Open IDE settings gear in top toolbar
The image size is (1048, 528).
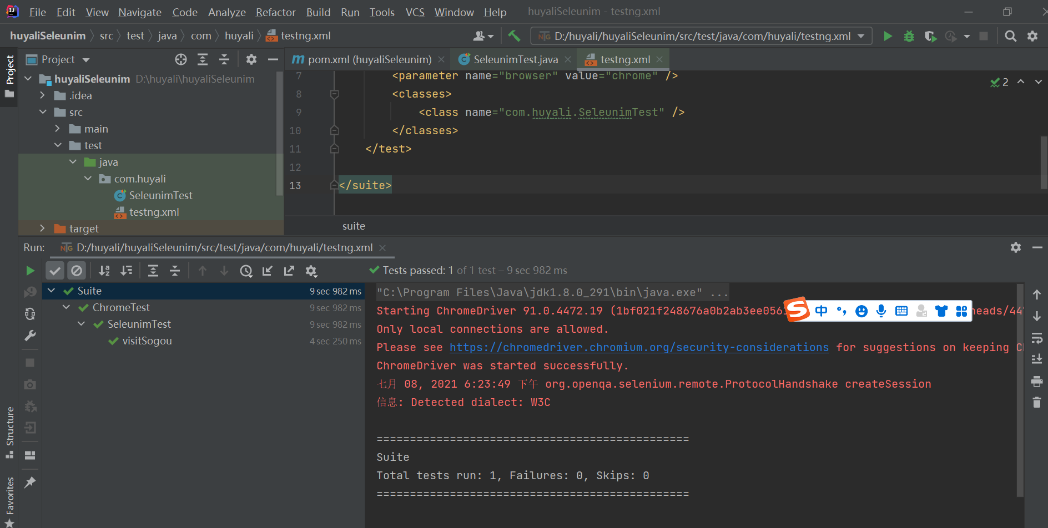[1032, 36]
